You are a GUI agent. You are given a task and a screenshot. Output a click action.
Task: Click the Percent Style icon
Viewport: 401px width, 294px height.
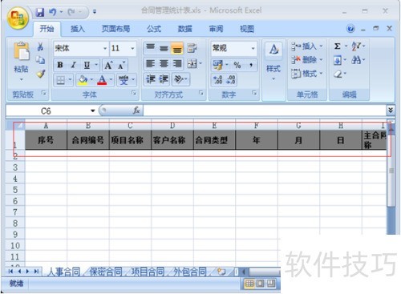tap(237, 65)
